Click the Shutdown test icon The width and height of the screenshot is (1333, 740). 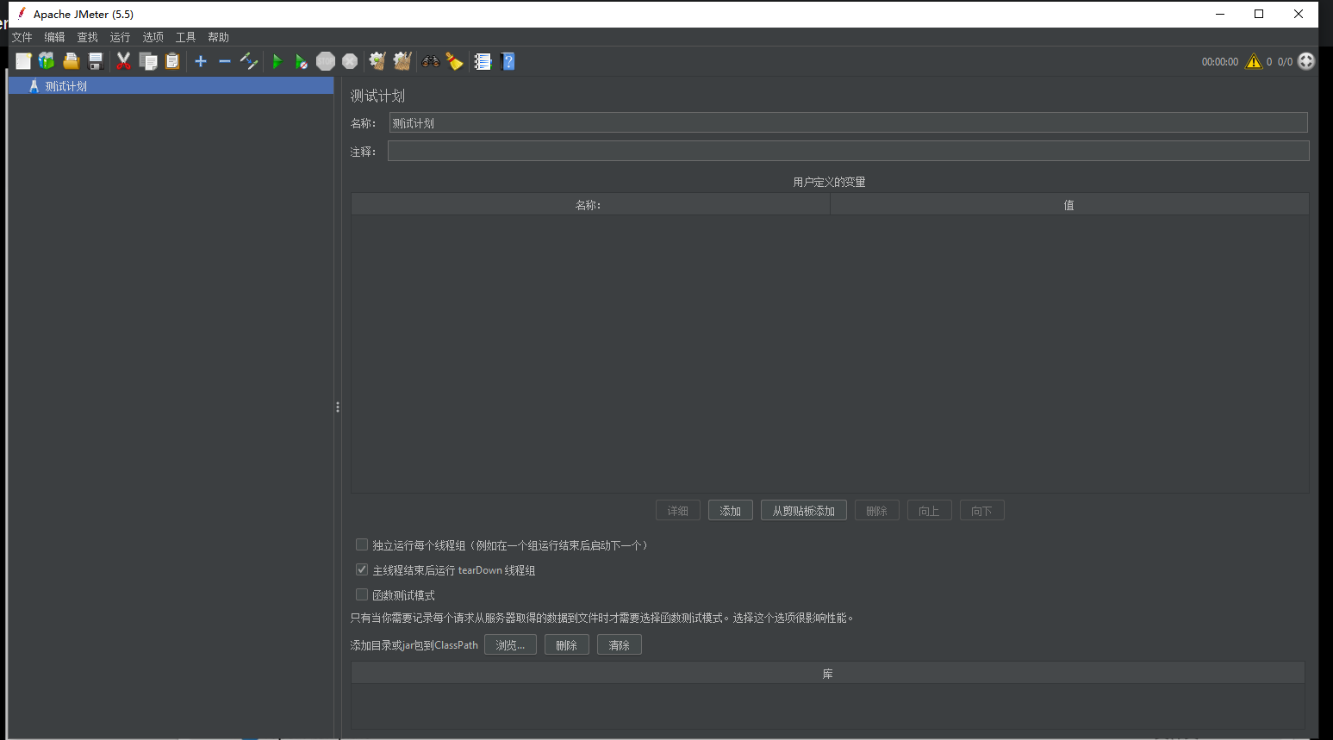click(350, 61)
